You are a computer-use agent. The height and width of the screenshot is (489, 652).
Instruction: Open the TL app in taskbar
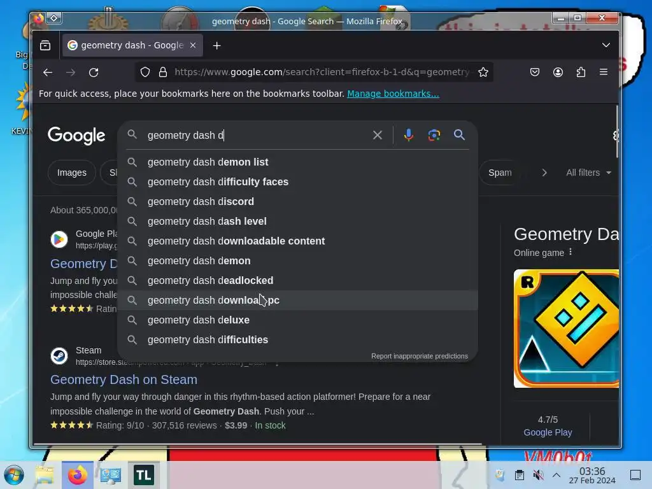point(143,475)
